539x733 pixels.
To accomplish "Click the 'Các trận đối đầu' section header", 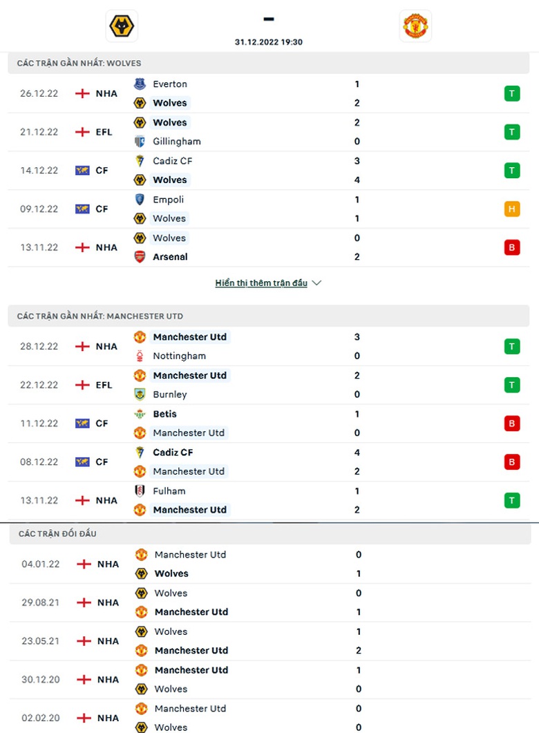I will (58, 534).
